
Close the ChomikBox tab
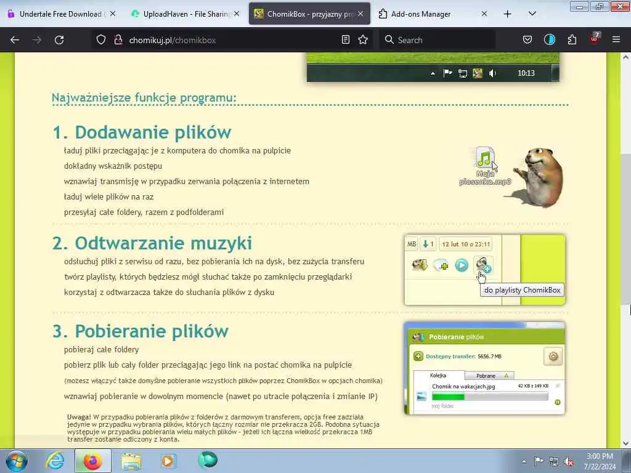pos(360,14)
